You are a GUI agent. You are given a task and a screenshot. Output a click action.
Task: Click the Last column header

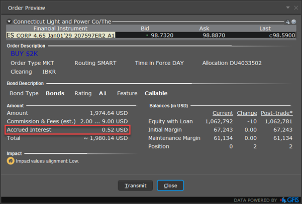pyautogui.click(x=265, y=29)
